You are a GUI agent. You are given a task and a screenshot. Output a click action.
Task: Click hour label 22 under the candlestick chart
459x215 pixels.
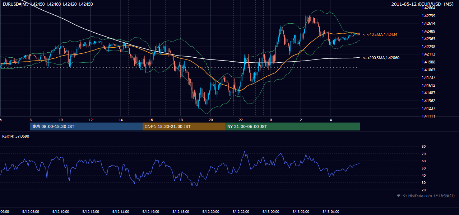241,120
